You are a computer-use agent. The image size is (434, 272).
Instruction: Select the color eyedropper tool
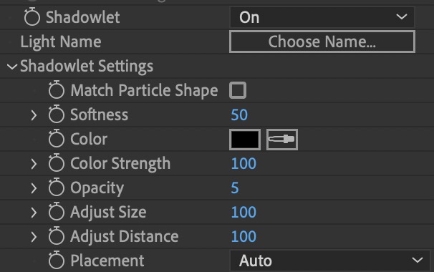(282, 140)
